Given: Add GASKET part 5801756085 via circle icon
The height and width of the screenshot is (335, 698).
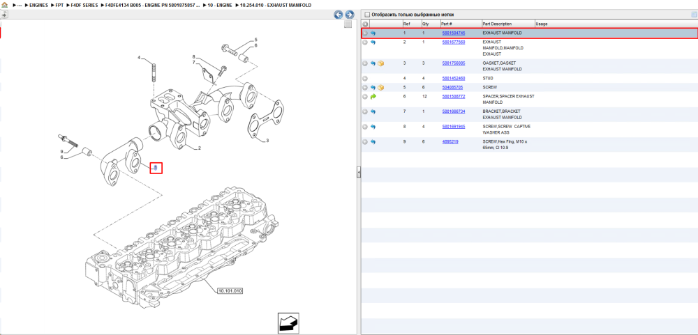Looking at the screenshot, I should click(x=365, y=63).
